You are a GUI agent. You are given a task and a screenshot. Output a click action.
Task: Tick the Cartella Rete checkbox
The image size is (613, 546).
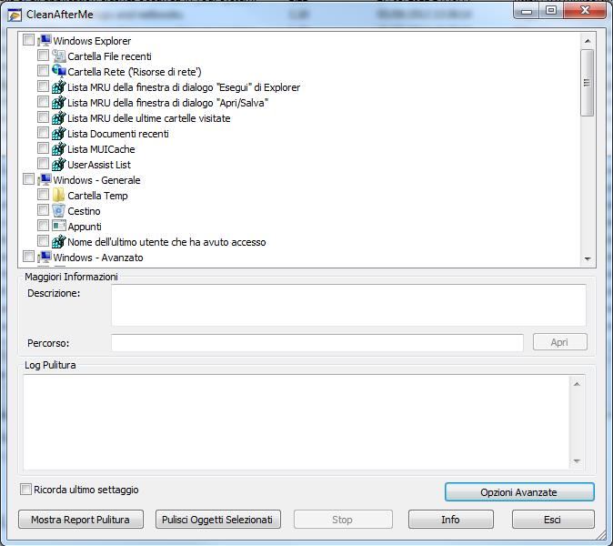point(43,71)
